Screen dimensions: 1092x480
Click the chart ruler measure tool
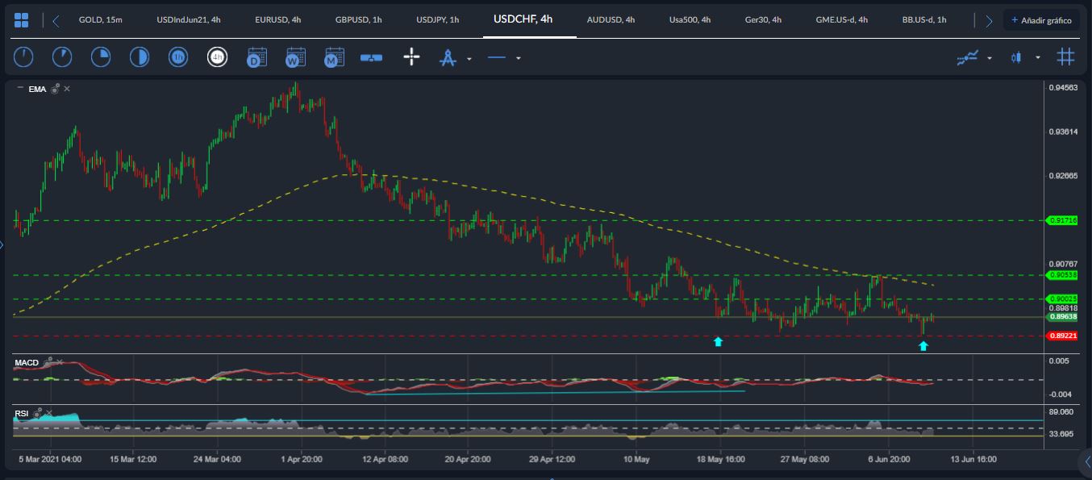pyautogui.click(x=372, y=57)
